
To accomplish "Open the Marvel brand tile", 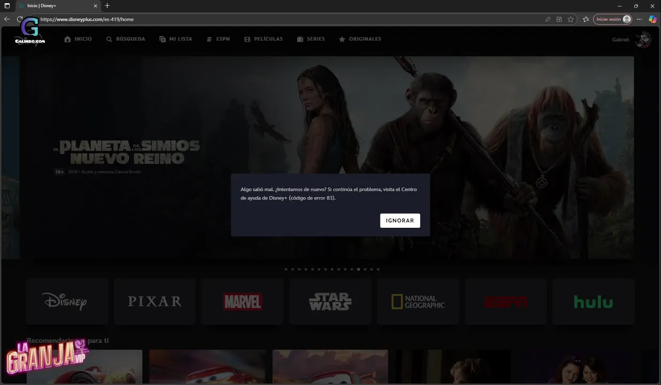I will (x=243, y=302).
